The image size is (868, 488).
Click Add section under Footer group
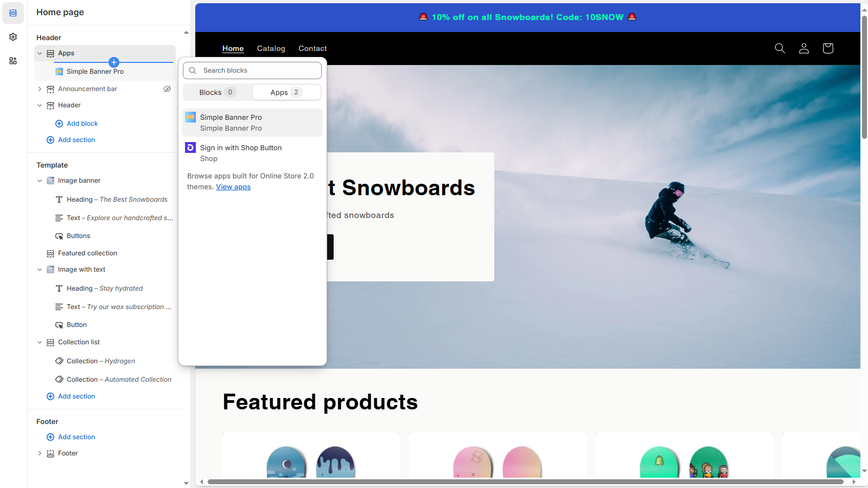(71, 437)
